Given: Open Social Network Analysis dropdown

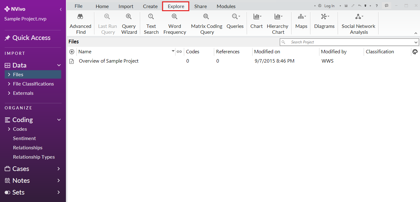Looking at the screenshot, I should [x=358, y=24].
